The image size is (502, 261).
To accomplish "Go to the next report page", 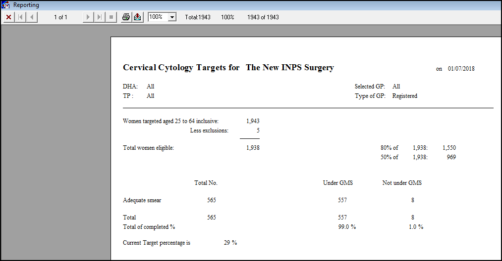I will (x=88, y=17).
